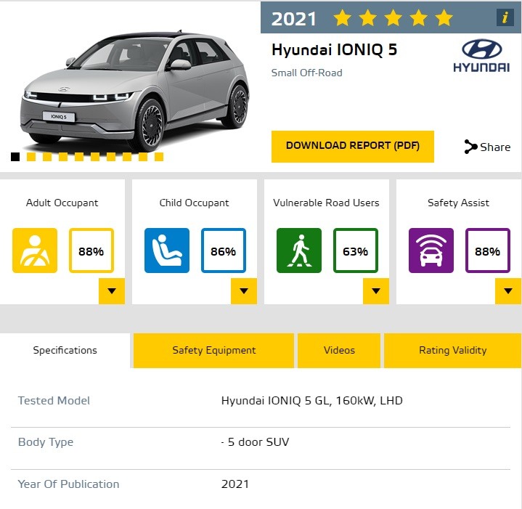Screen dimensions: 522x509
Task: Click the purple Safety Assist car icon
Action: point(431,251)
